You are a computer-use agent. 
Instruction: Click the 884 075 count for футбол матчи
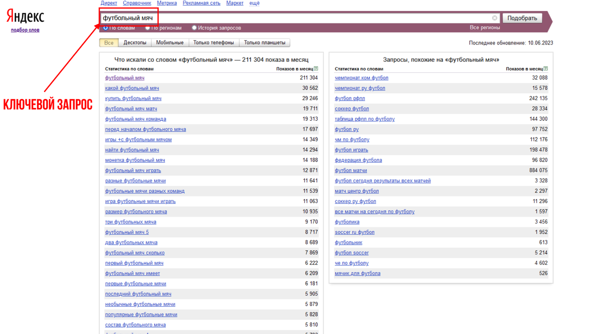tap(539, 171)
